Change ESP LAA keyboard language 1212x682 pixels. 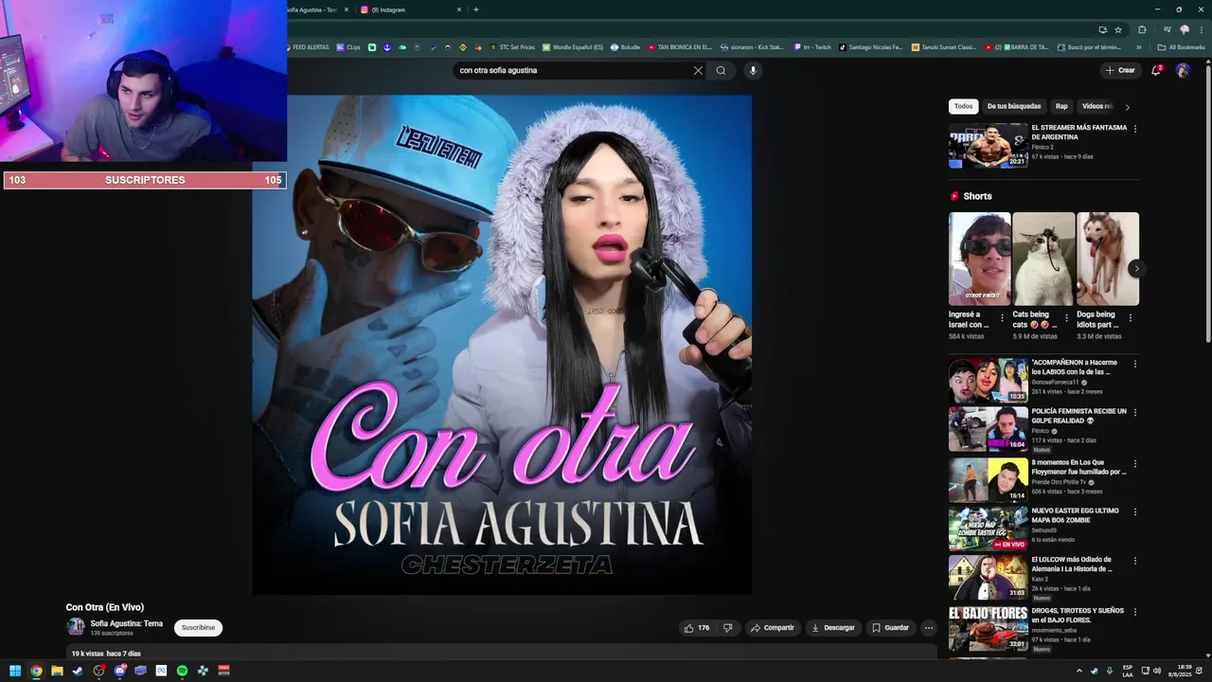point(1128,671)
